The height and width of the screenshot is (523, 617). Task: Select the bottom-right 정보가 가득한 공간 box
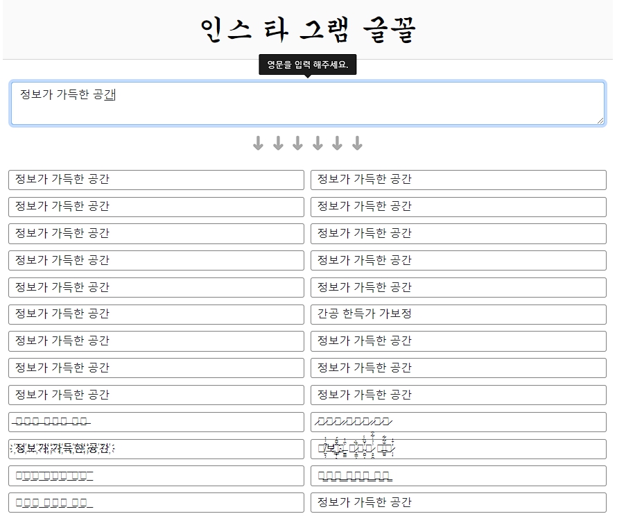(x=458, y=502)
